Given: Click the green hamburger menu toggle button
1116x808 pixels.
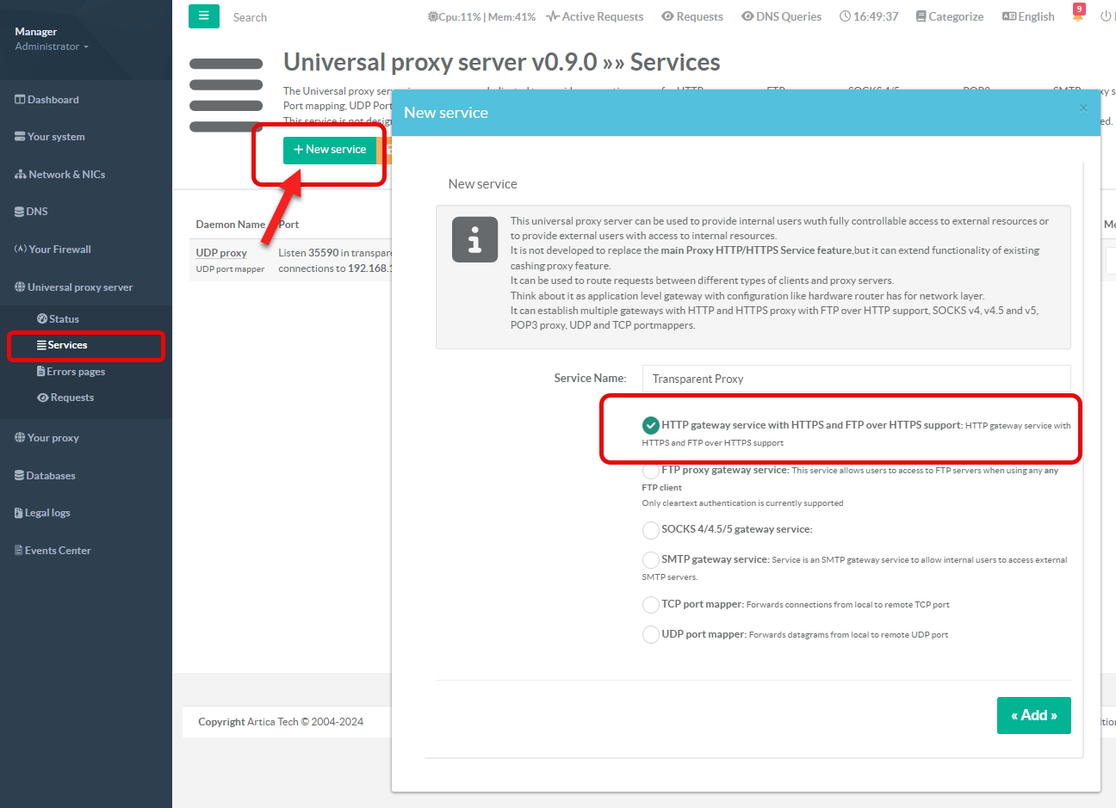Looking at the screenshot, I should 204,16.
